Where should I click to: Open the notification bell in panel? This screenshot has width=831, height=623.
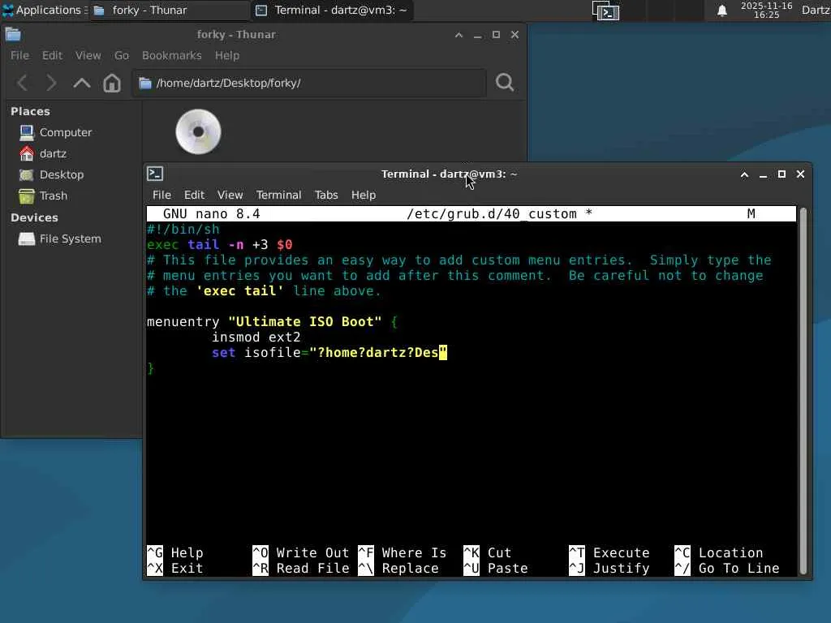[721, 11]
